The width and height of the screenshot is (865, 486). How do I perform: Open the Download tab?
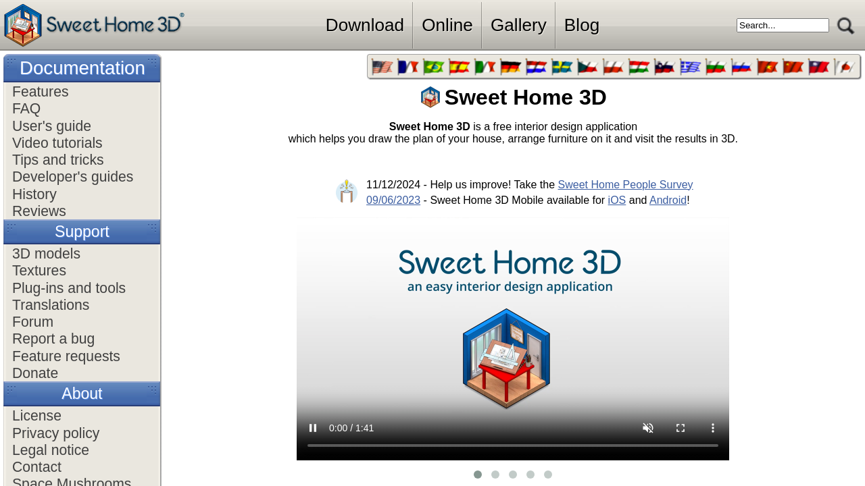coord(365,25)
